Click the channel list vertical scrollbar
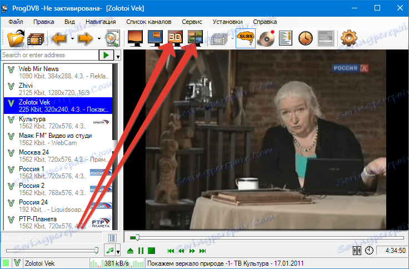Viewport: 409px width, 269px height. pyautogui.click(x=115, y=147)
